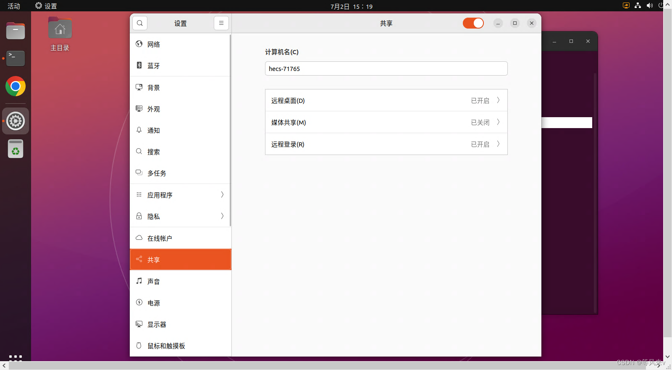Click the Displays icon in sidebar
The image size is (672, 370).
click(139, 324)
